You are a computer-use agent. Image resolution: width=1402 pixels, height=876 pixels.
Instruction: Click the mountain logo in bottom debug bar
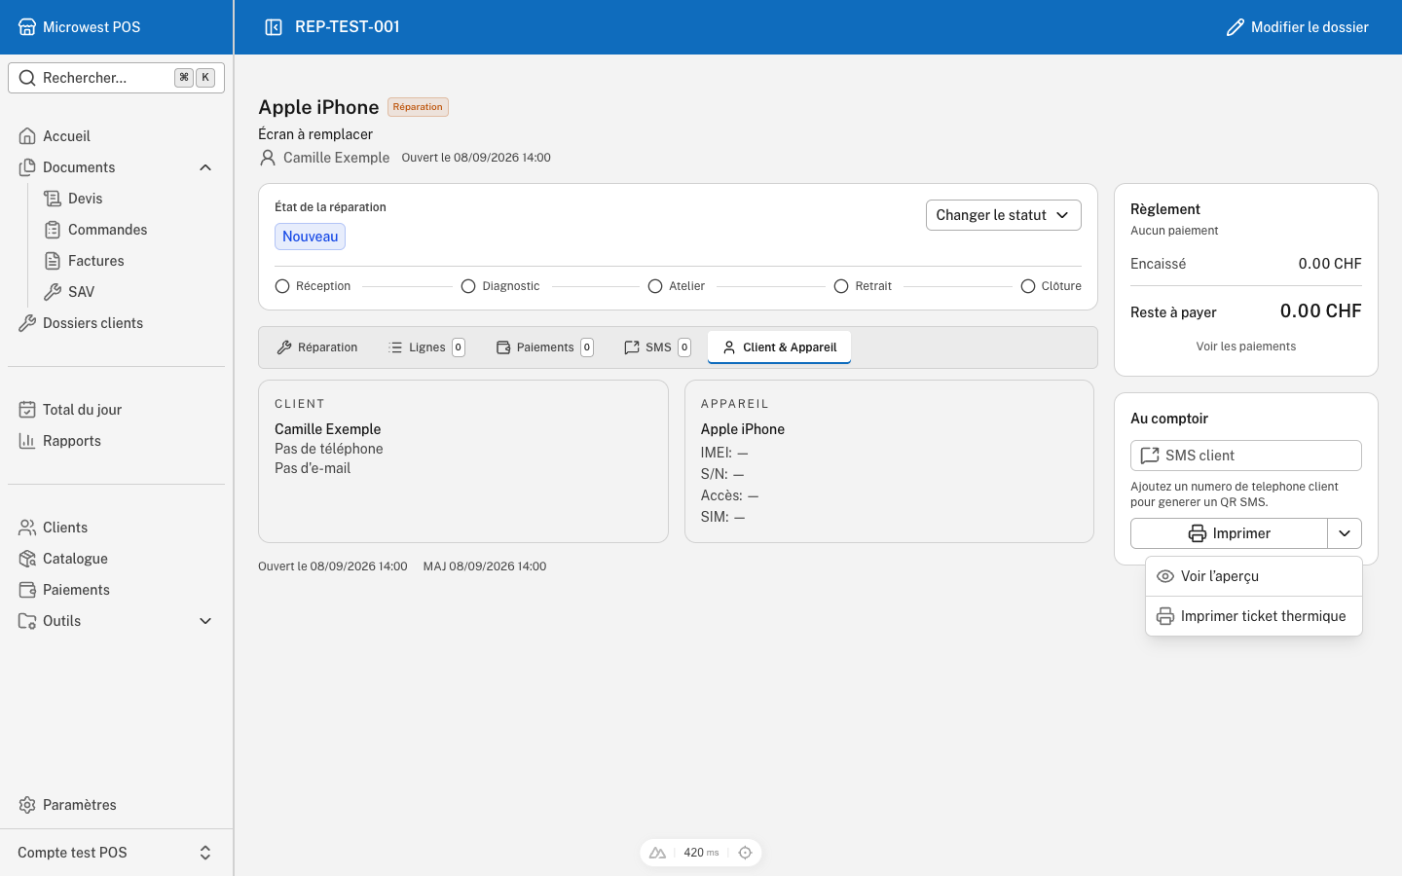[657, 853]
